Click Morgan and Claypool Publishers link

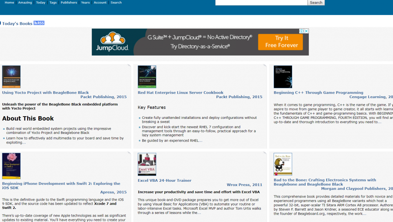tap(357, 189)
